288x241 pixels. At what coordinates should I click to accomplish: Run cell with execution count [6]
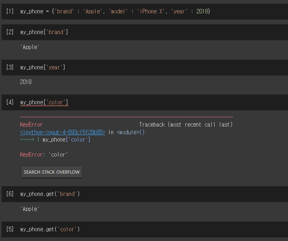pyautogui.click(x=10, y=194)
